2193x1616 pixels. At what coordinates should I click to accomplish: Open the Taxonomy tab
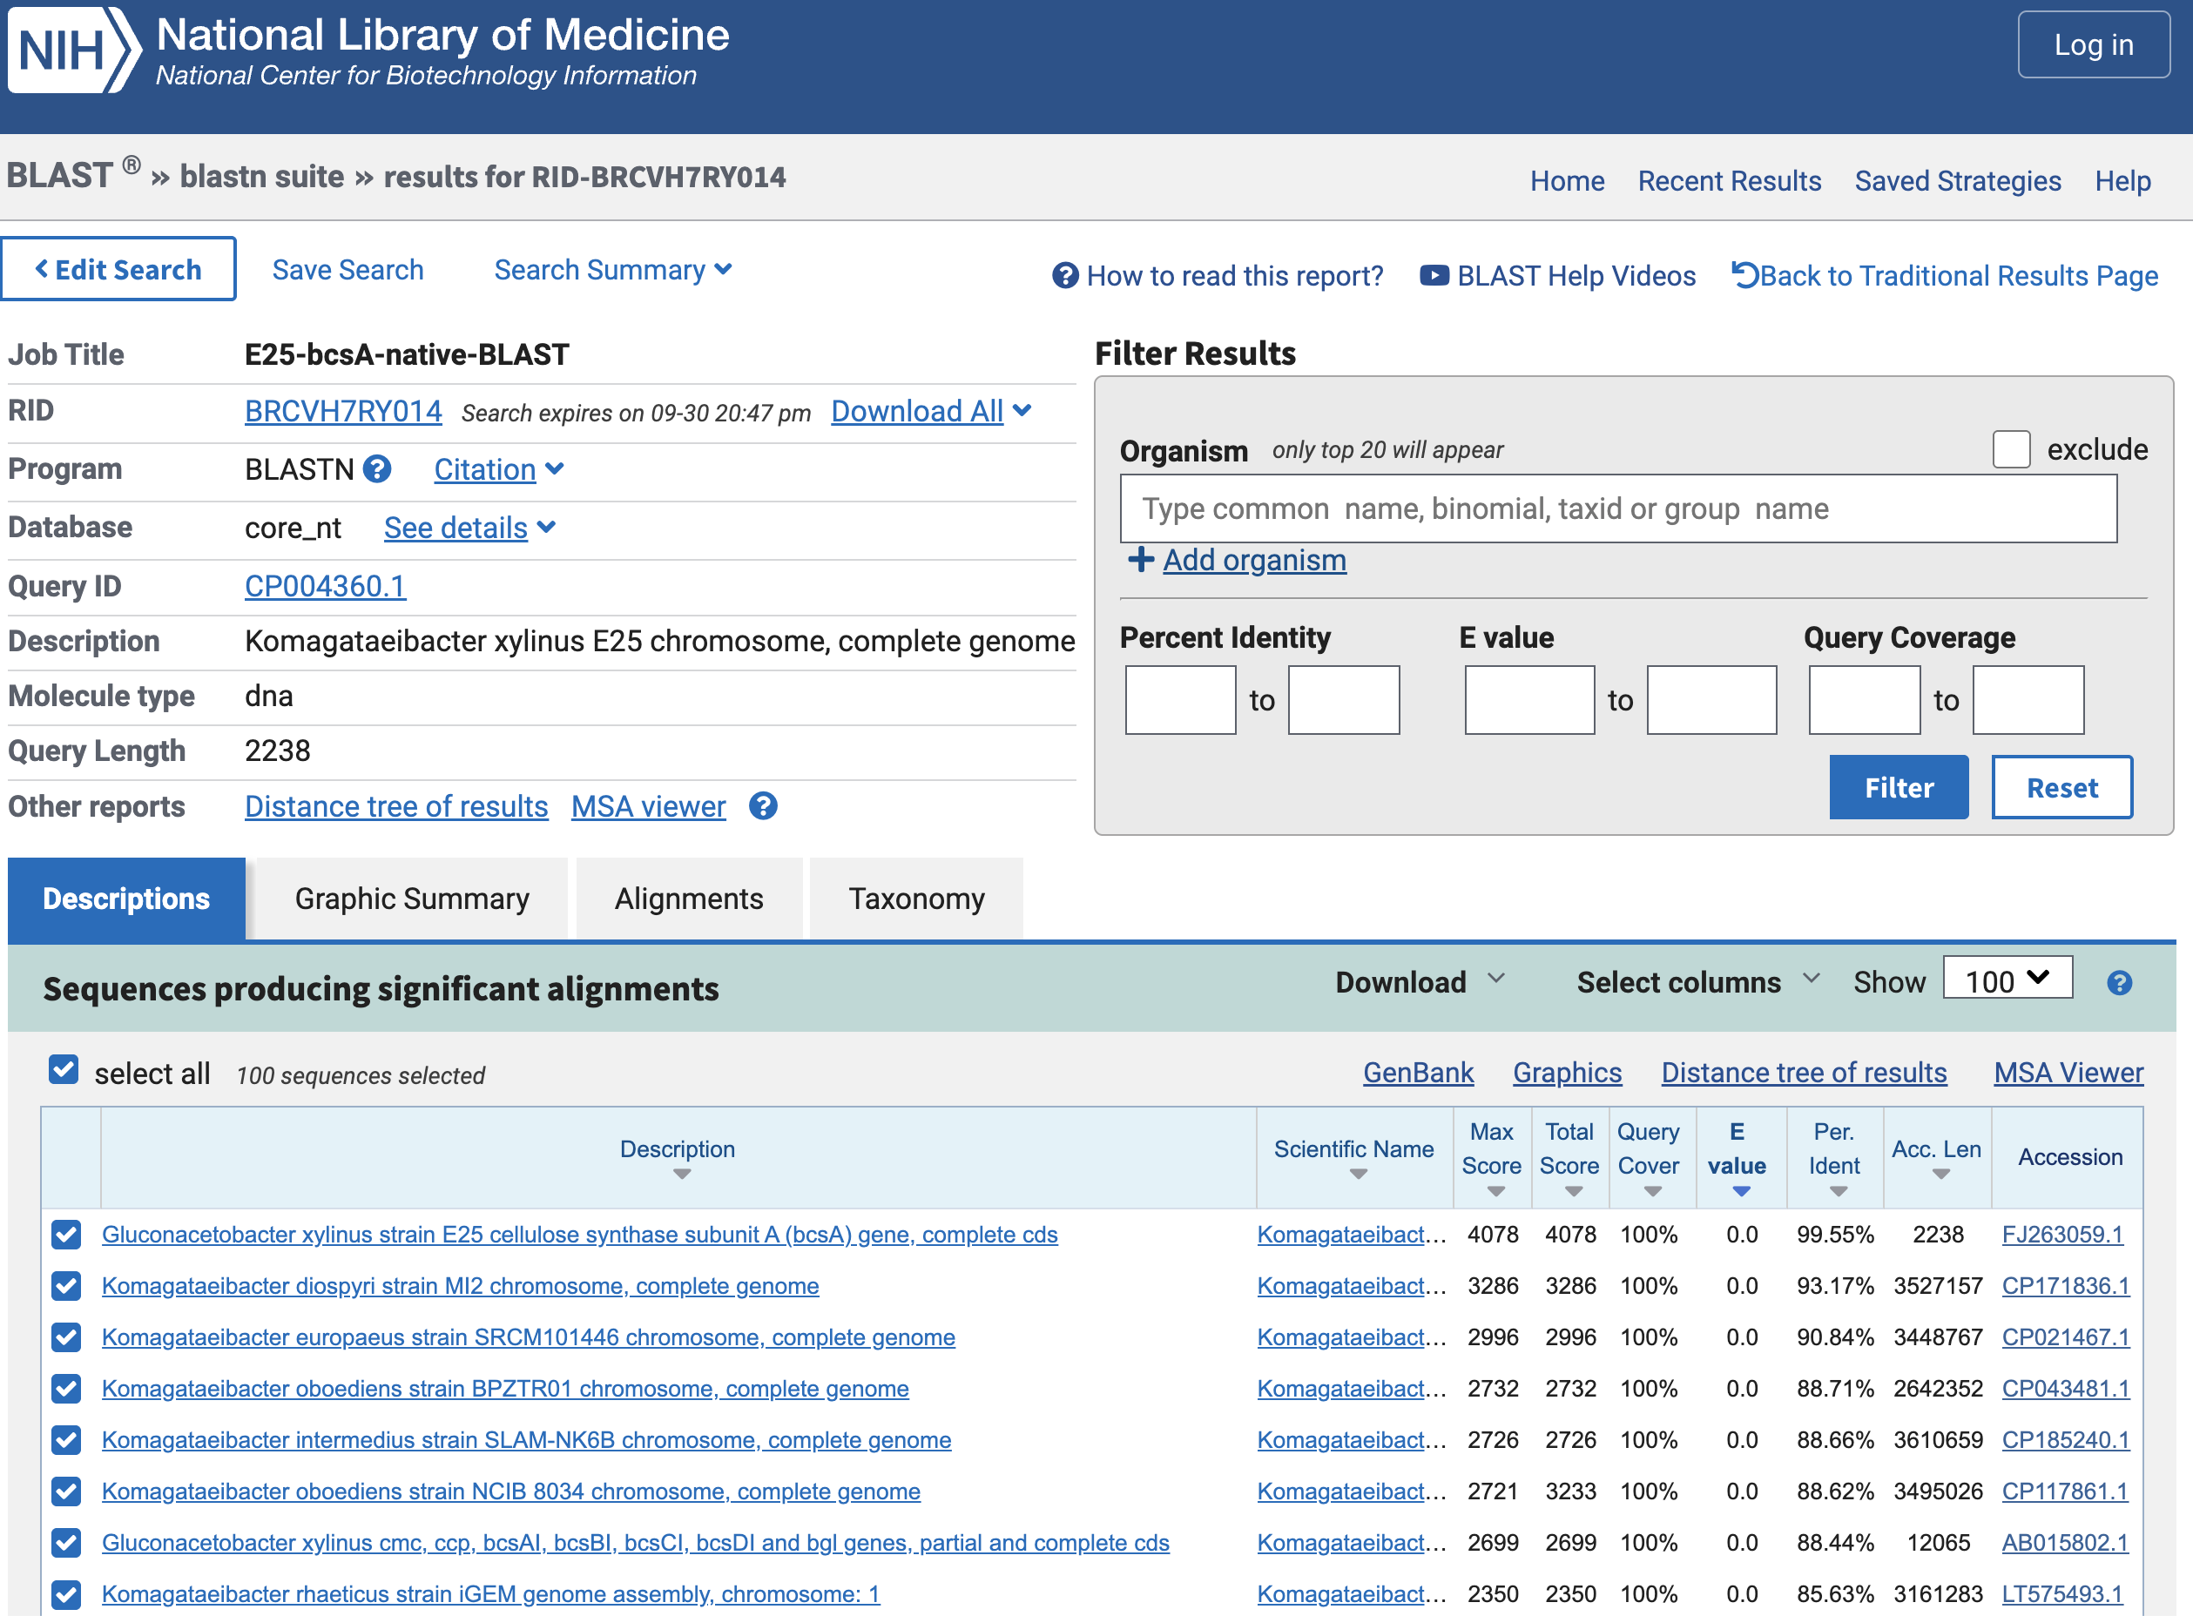coord(916,898)
